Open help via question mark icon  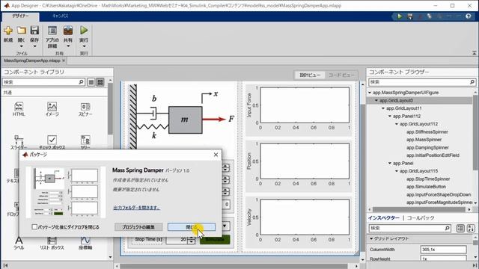pyautogui.click(x=469, y=16)
